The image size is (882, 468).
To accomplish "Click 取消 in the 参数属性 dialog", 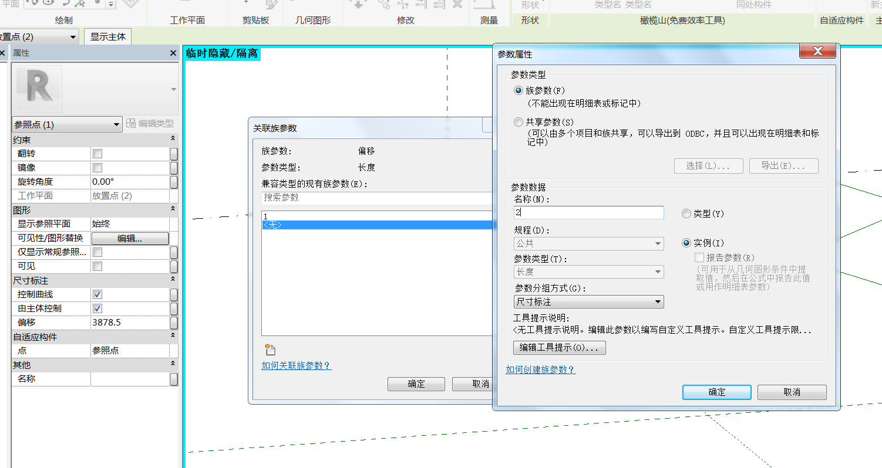I will tap(792, 392).
